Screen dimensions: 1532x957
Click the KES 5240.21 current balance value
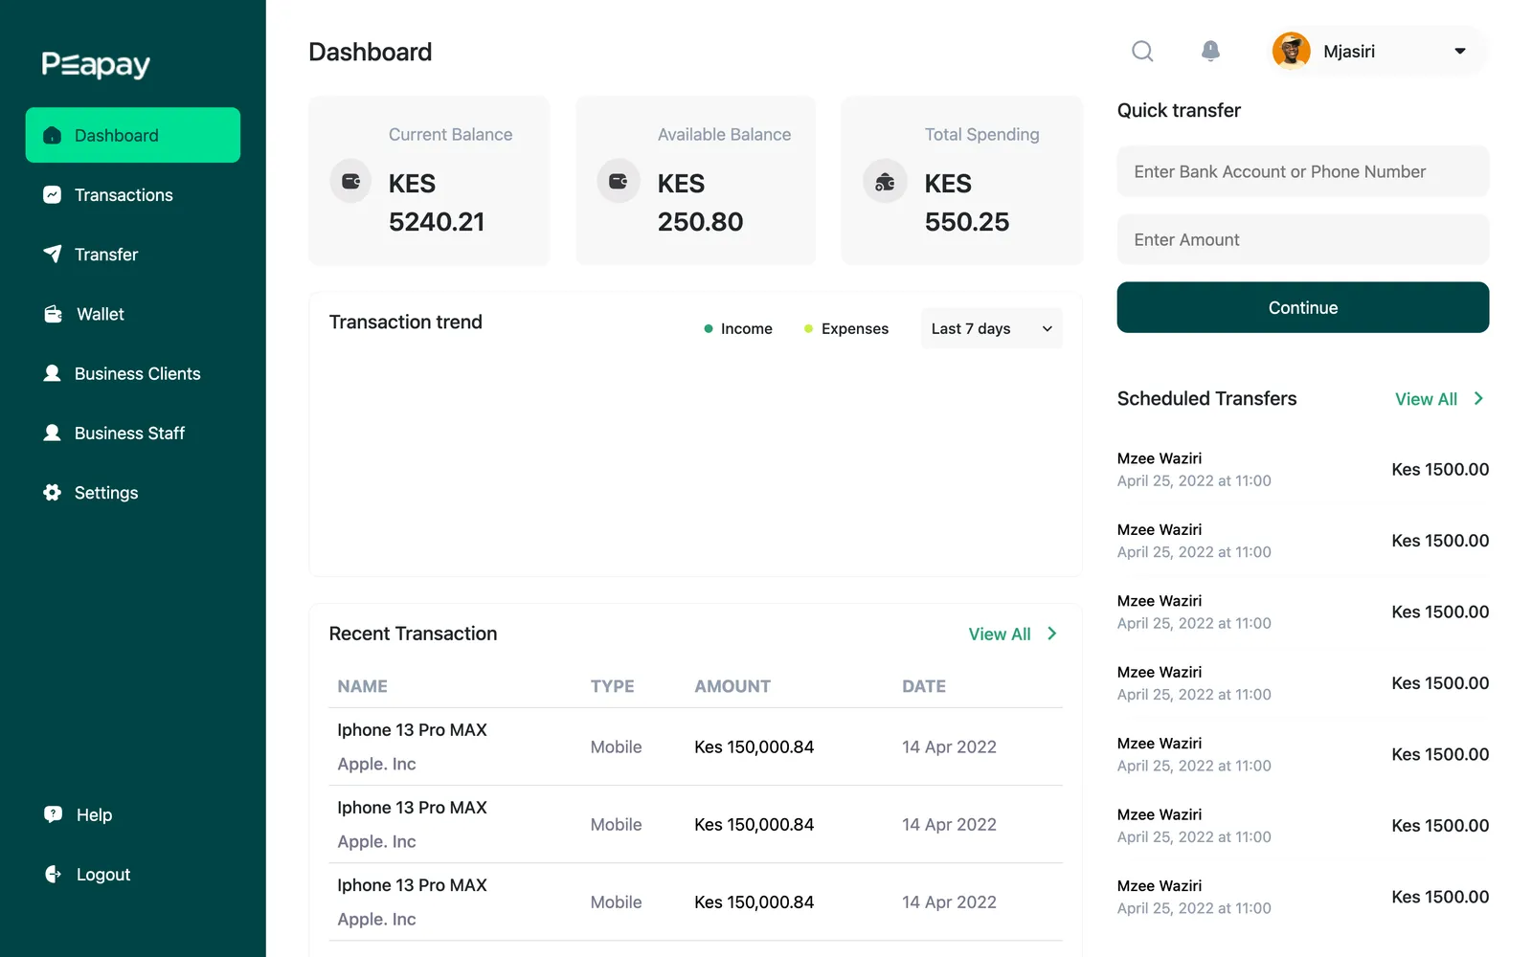coord(437,203)
